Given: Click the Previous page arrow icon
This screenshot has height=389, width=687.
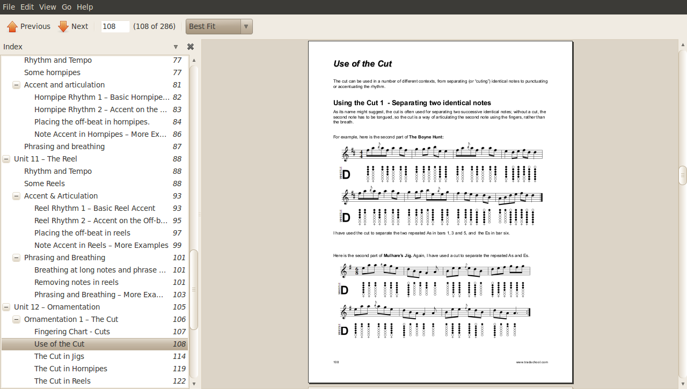Looking at the screenshot, I should (x=12, y=26).
